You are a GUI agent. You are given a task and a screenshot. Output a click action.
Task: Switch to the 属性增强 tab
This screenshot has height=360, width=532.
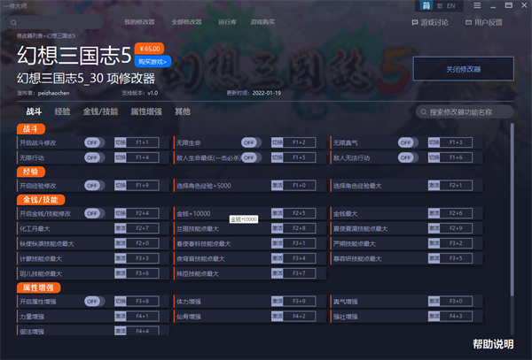(x=146, y=111)
